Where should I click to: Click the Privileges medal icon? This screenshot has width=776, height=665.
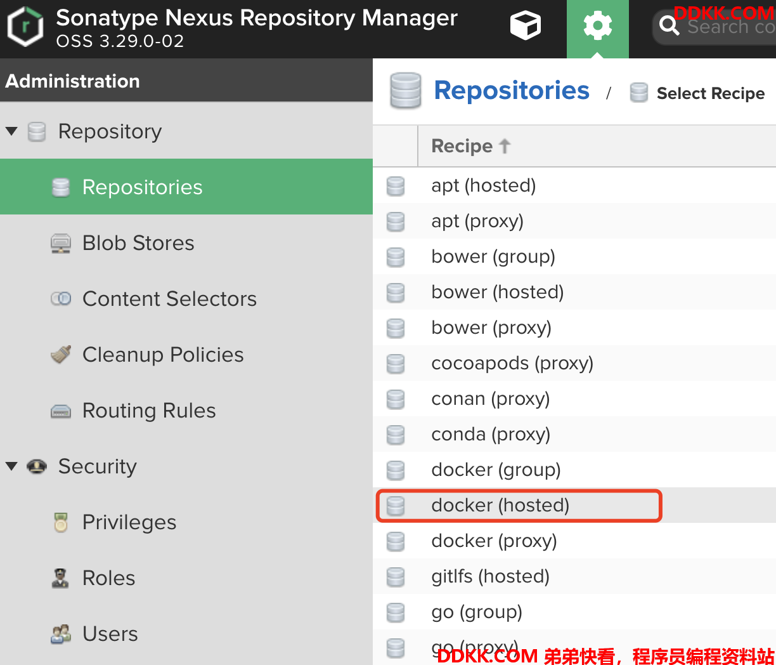tap(61, 522)
